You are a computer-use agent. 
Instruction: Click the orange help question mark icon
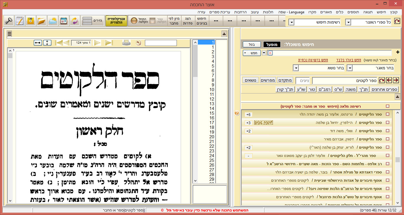tap(237, 113)
